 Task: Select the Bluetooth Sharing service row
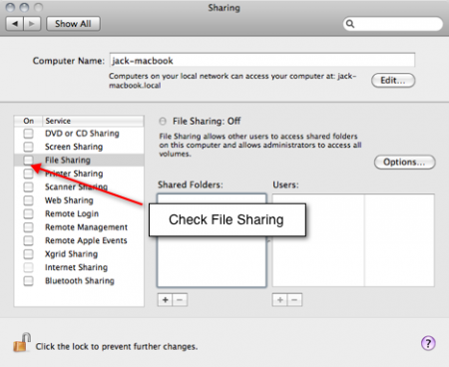tap(79, 281)
